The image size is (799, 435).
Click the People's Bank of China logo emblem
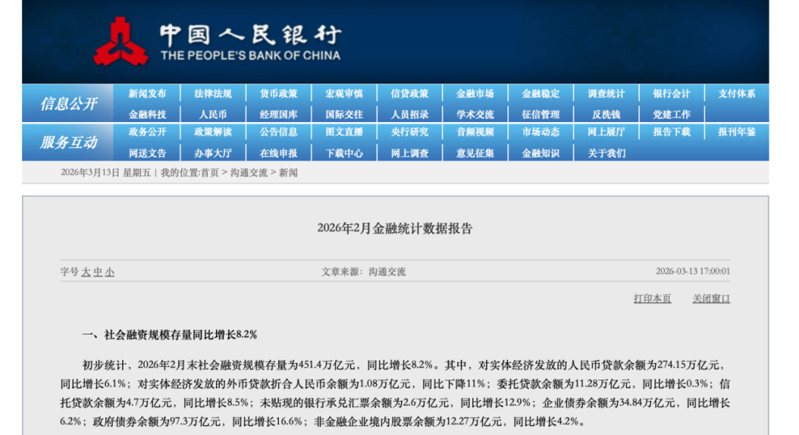point(121,41)
